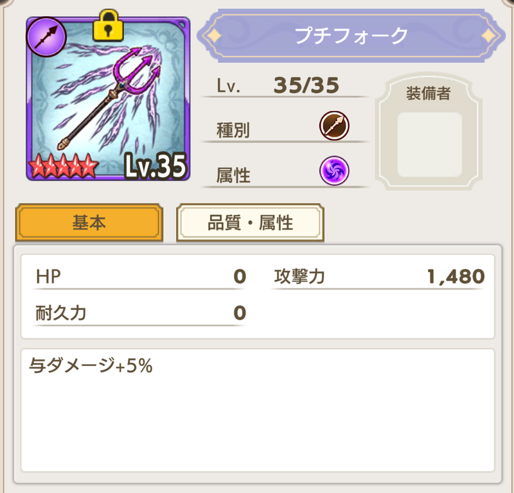Click the purple dark element orb beside 属性

point(334,171)
